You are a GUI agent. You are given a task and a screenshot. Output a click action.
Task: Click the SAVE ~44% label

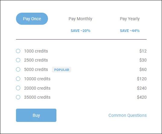(x=130, y=31)
